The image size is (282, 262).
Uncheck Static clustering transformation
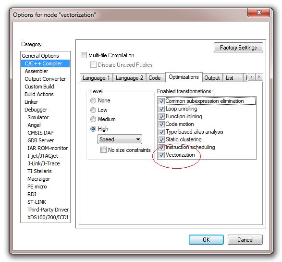[x=161, y=139]
